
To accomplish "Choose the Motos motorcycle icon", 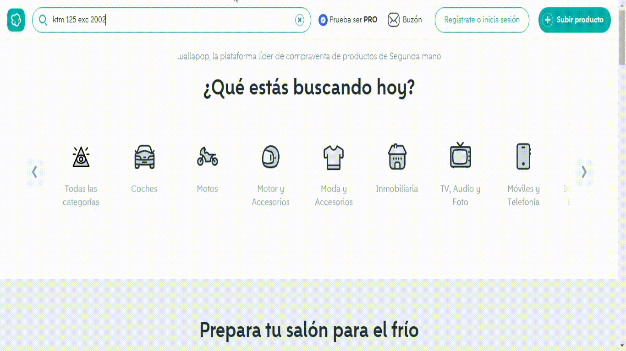I will click(208, 157).
